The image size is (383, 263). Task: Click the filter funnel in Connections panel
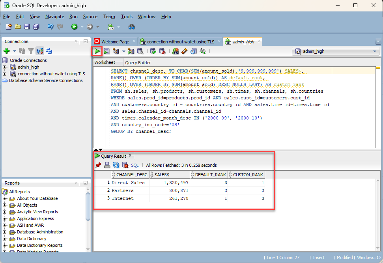[x=31, y=51]
